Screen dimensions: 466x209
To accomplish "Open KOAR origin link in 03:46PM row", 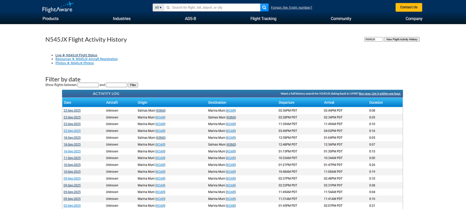I will [161, 131].
